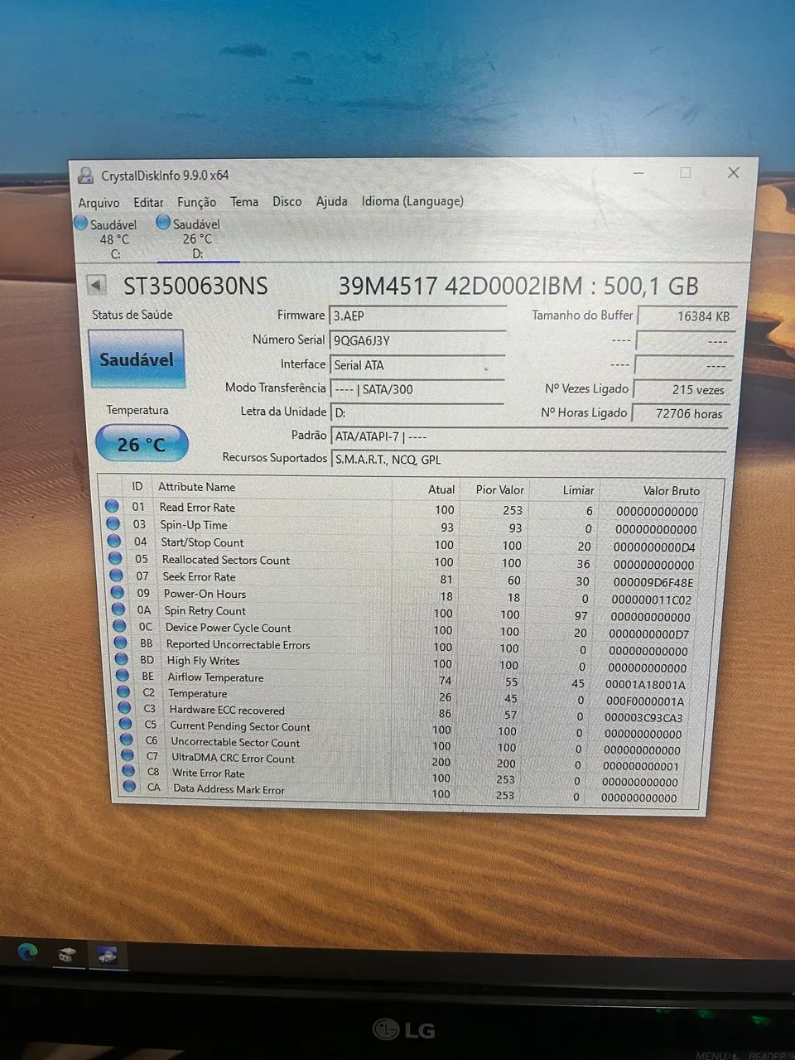795x1060 pixels.
Task: Click the status icon for UltraDMA CRC Error Count
Action: coord(127,755)
